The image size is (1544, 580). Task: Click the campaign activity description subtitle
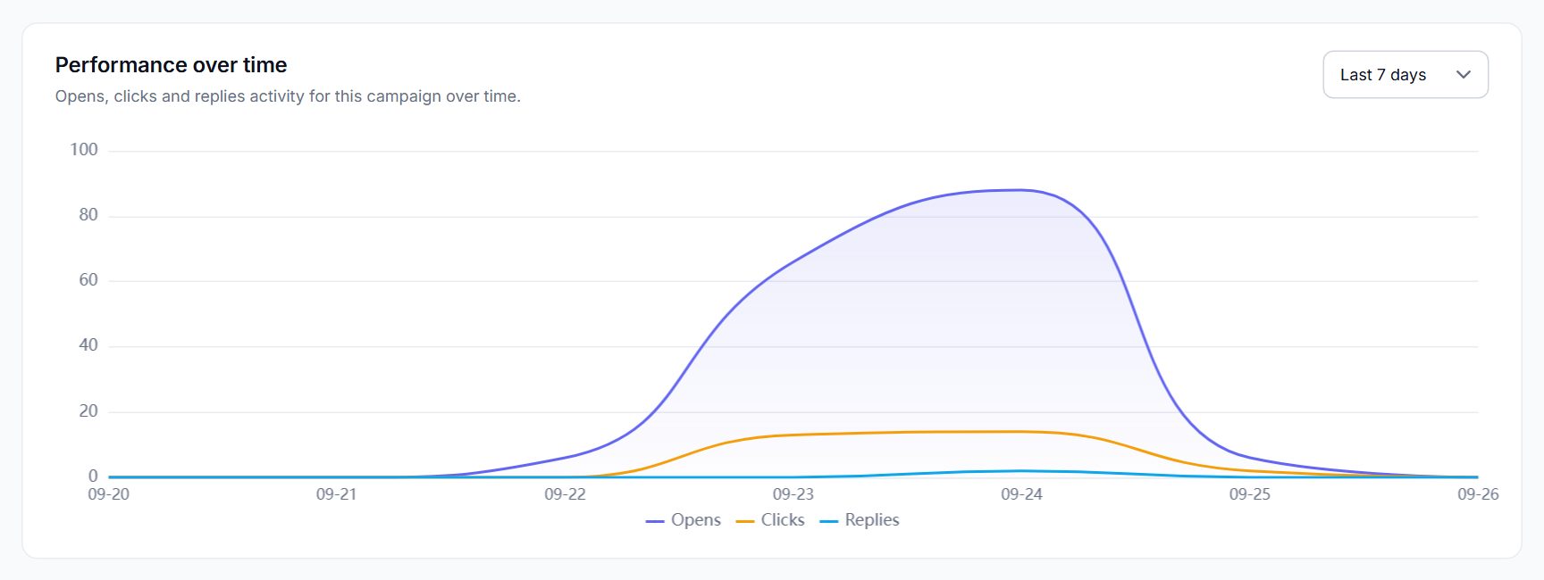coord(288,96)
